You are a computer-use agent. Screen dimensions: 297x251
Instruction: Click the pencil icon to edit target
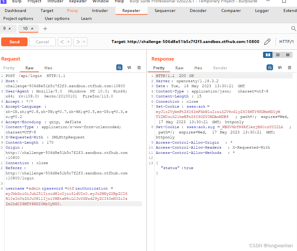click(267, 42)
